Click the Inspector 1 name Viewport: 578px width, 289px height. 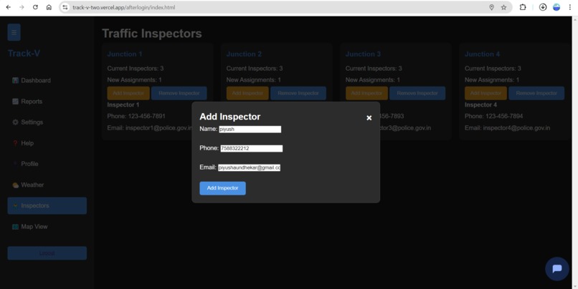click(123, 104)
